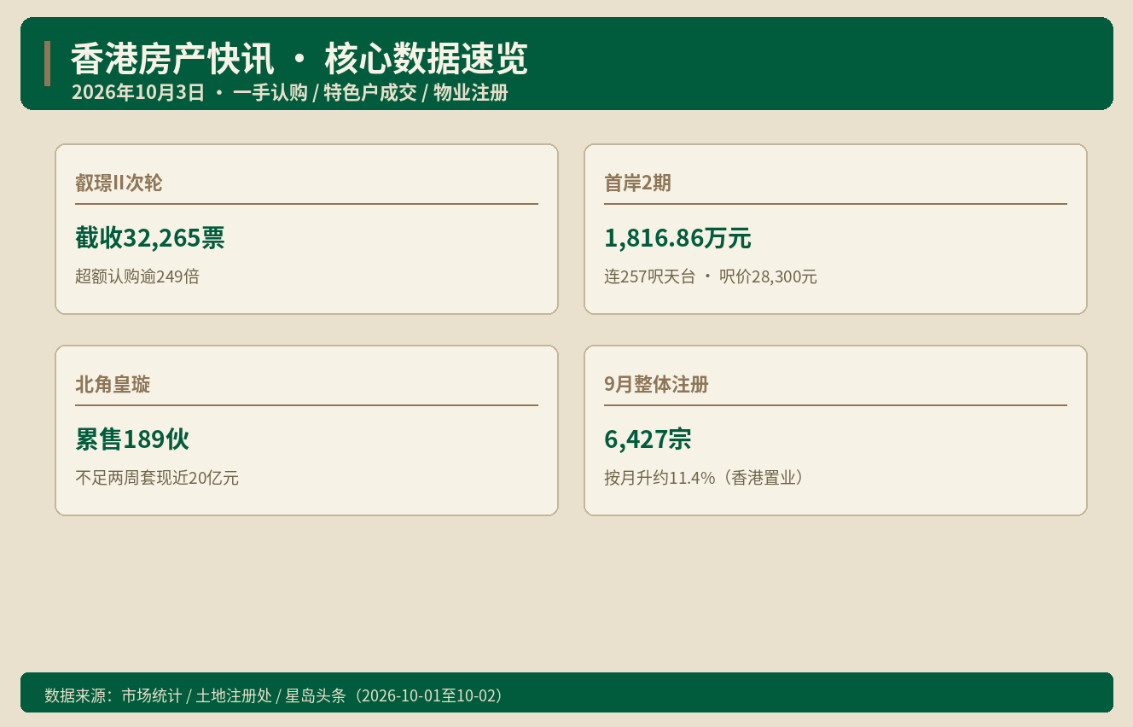
Task: Select the figure 6,427宗
Action: point(648,439)
